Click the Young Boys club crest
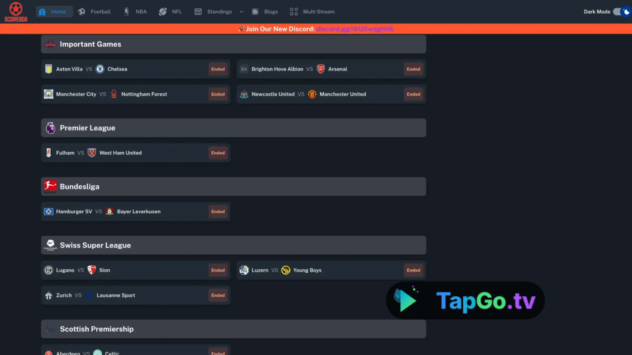The image size is (632, 355). click(x=286, y=270)
